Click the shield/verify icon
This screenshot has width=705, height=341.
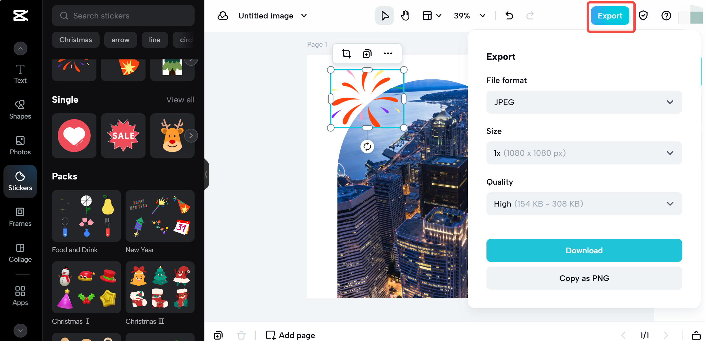click(x=644, y=16)
